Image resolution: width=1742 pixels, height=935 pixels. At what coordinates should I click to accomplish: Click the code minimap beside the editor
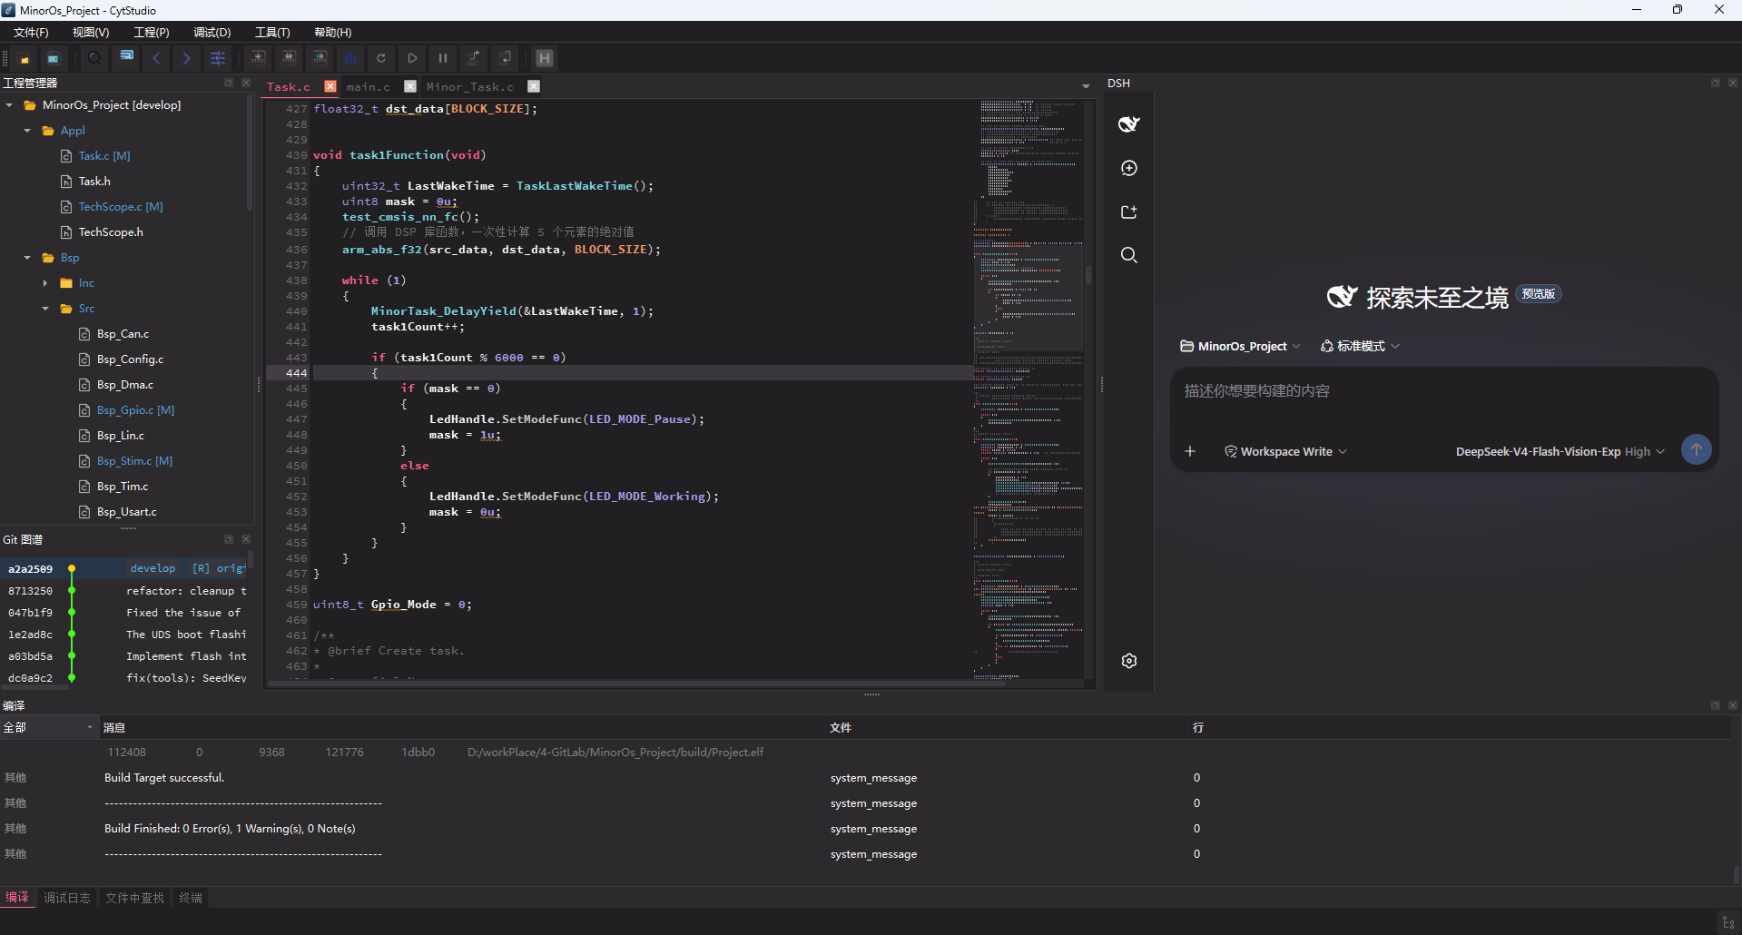point(1029,389)
